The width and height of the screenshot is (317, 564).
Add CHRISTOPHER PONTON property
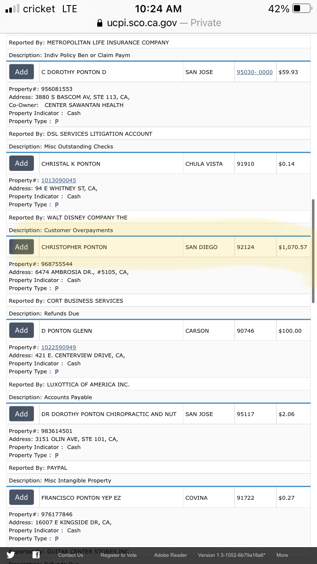22,247
